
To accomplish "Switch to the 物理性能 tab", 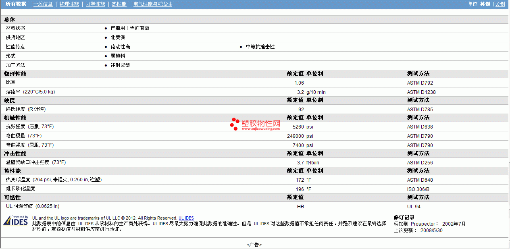I will (69, 4).
